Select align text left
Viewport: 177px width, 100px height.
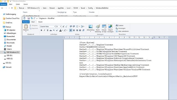[x=71, y=30]
